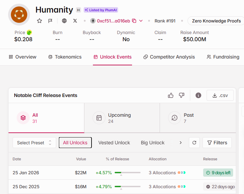Switch to the Tokenomics tab
This screenshot has height=194, width=244.
pos(65,57)
